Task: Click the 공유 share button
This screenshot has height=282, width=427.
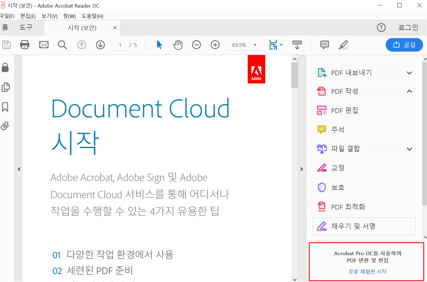Action: [x=404, y=45]
